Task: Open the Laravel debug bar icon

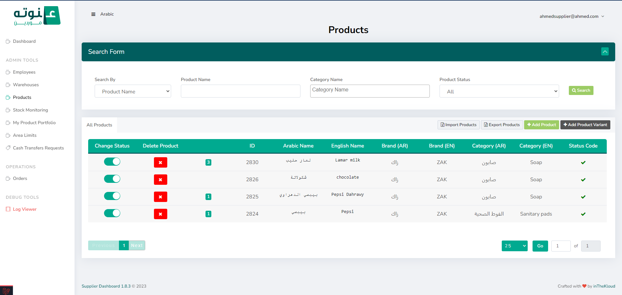Action: 6,290
